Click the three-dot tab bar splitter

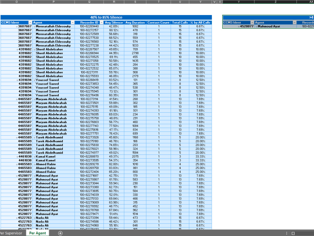click(x=287, y=233)
